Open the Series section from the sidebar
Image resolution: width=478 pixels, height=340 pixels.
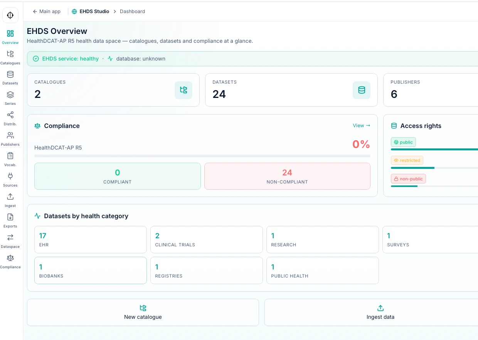pyautogui.click(x=10, y=97)
